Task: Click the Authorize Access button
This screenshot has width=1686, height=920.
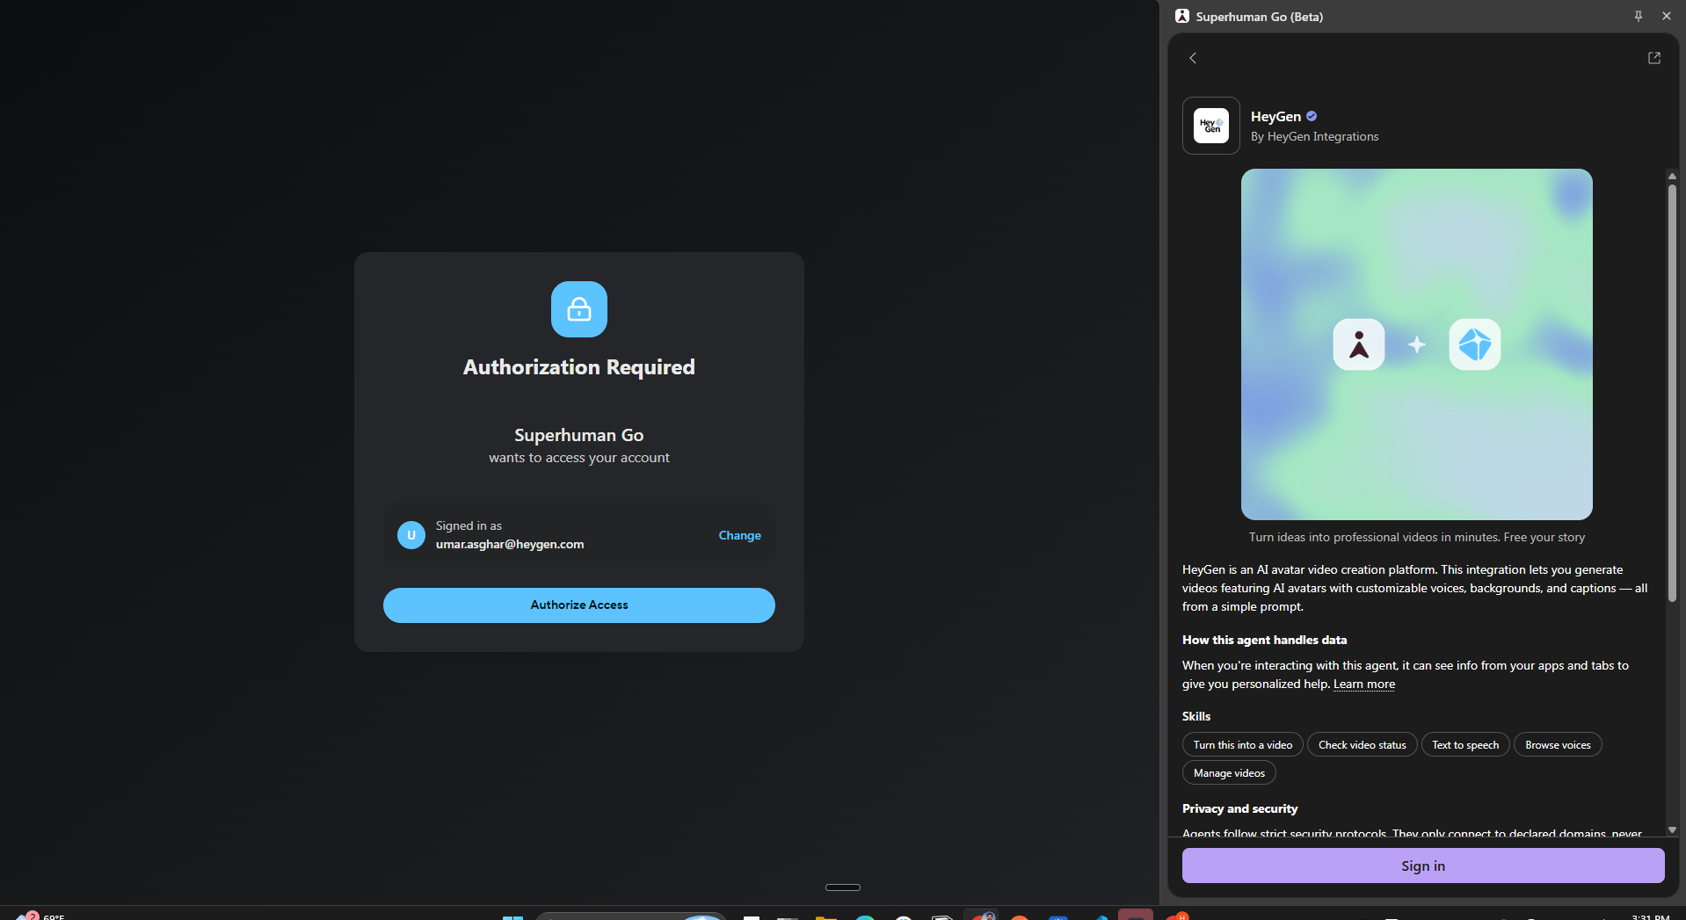Action: coord(578,605)
